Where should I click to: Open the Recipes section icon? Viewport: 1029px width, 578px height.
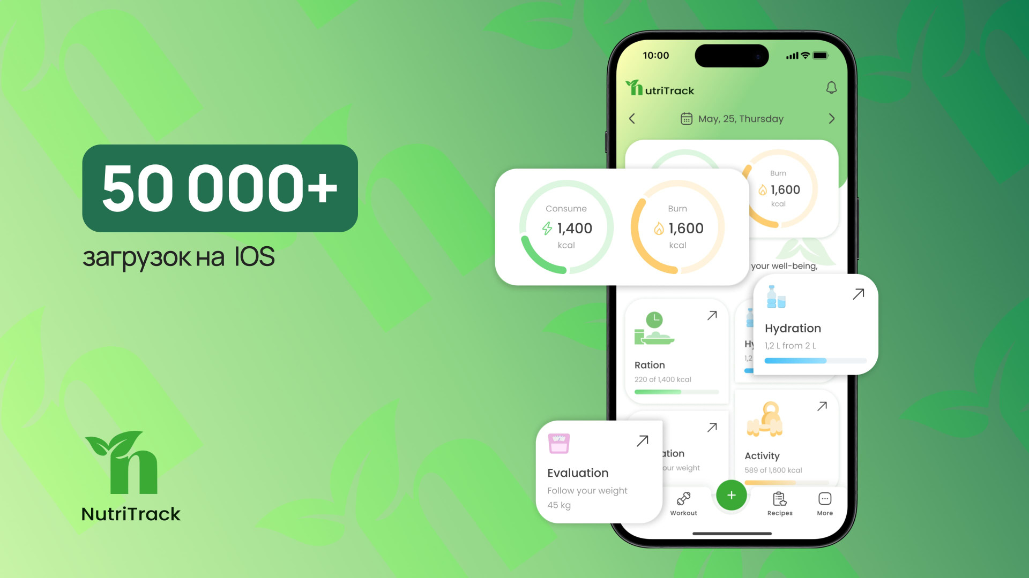pos(778,501)
